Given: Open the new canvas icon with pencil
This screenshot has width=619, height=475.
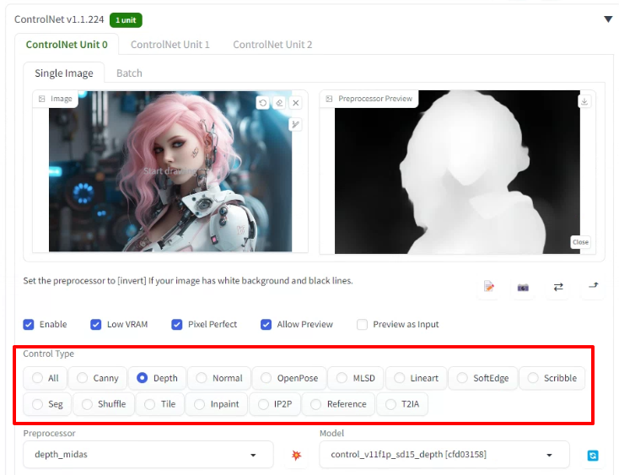Looking at the screenshot, I should [489, 287].
